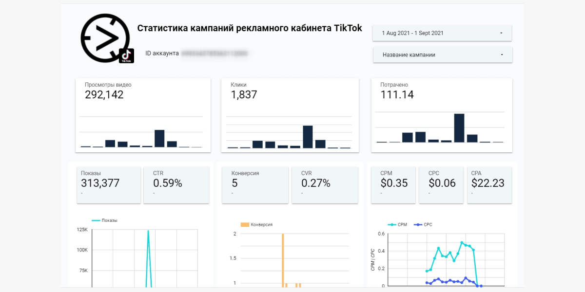Click the Название кампании dropdown arrow
The width and height of the screenshot is (585, 292).
pos(502,55)
